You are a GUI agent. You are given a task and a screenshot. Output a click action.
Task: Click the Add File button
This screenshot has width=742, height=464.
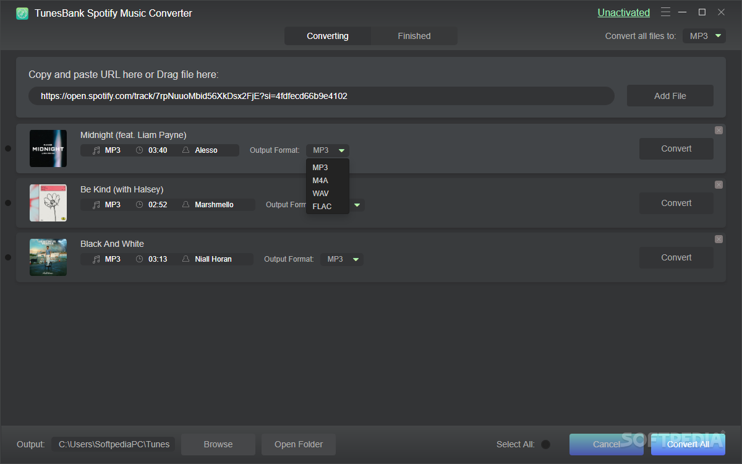pos(670,96)
